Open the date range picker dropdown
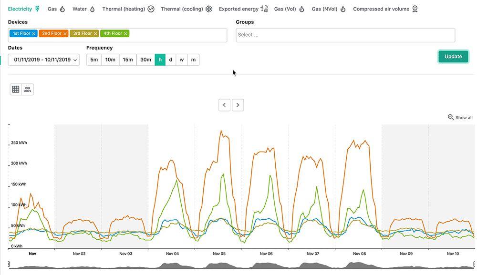 click(43, 60)
